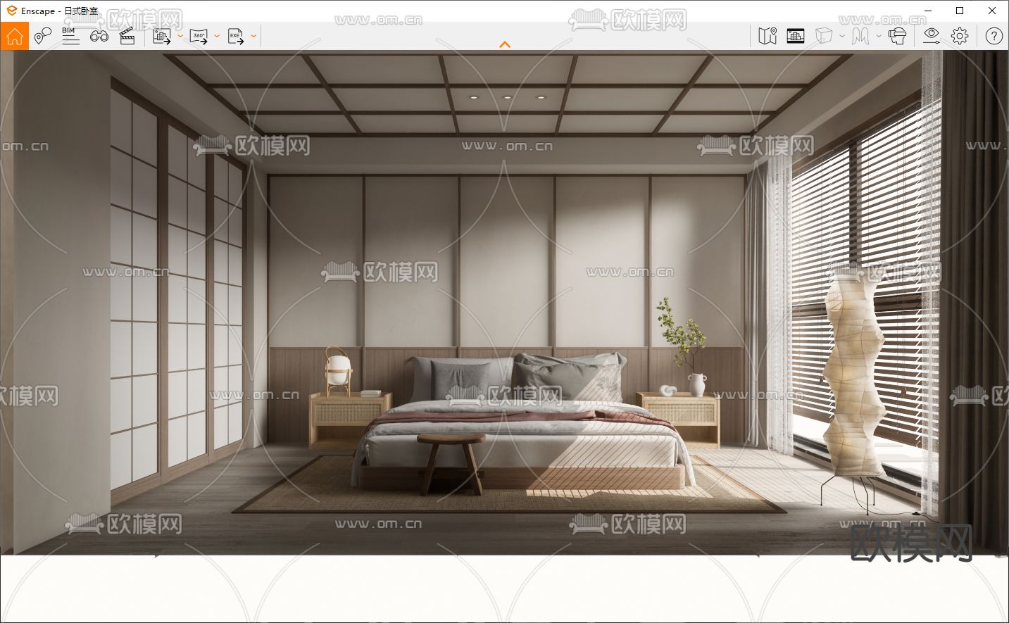This screenshot has height=623, width=1009.
Task: Toggle the BIM info panel
Action: [70, 36]
